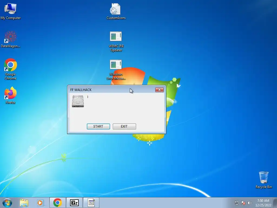This screenshot has height=208, width=277.
Task: Click the hard drive icon in FF WALLHACK dialog
Action: 78,101
